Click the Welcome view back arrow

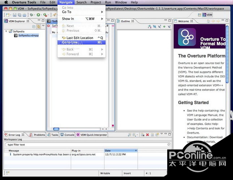click(213, 21)
